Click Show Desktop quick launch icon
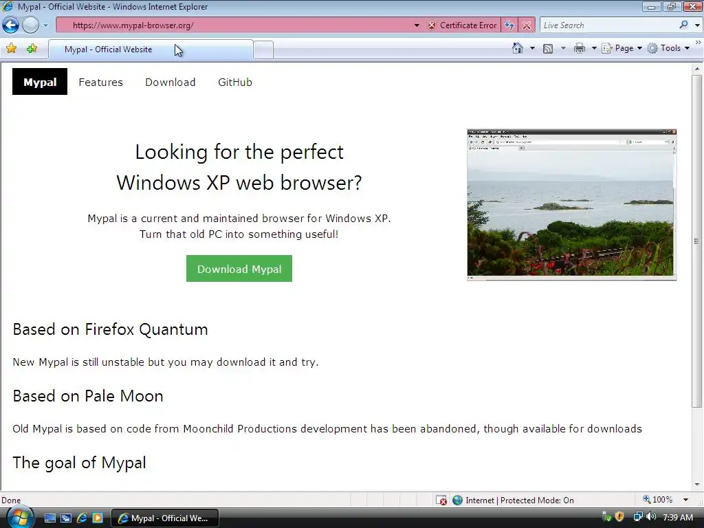This screenshot has height=528, width=704. tap(49, 518)
